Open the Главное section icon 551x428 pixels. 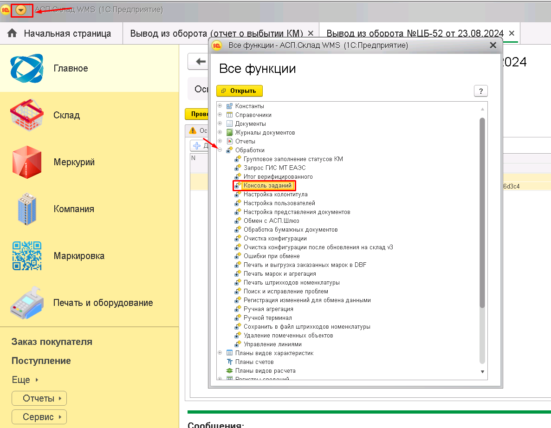(x=27, y=69)
